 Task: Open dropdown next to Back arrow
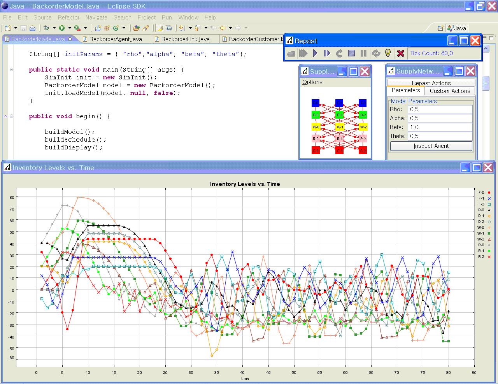(x=230, y=28)
